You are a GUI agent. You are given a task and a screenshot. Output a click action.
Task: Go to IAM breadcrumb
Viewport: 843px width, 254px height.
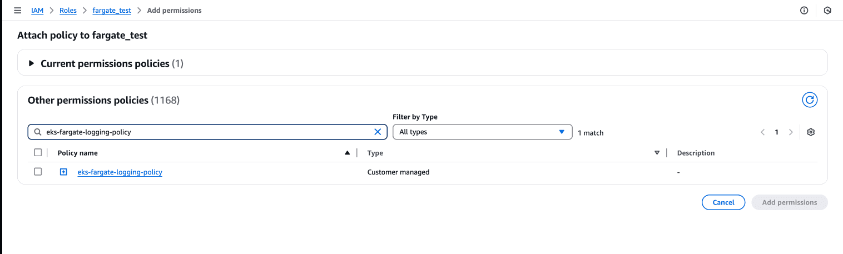[37, 11]
